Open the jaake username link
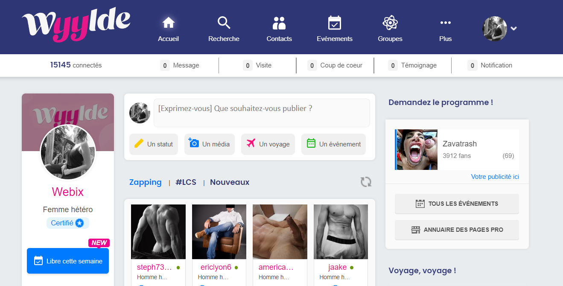The image size is (563, 286). coord(337,268)
